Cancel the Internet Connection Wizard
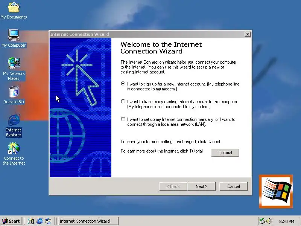The width and height of the screenshot is (301, 226). (x=233, y=186)
